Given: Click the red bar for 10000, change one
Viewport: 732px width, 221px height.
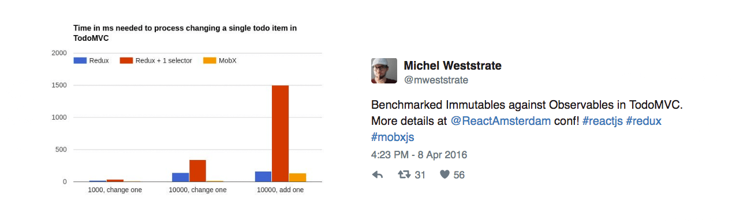Looking at the screenshot, I should 197,171.
